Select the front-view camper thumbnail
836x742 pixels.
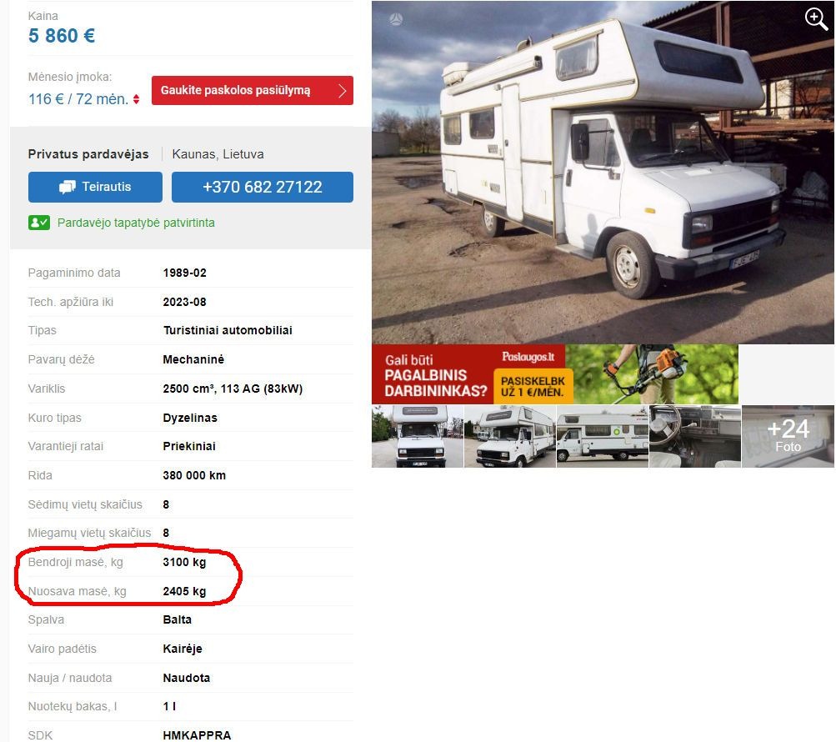tap(418, 436)
